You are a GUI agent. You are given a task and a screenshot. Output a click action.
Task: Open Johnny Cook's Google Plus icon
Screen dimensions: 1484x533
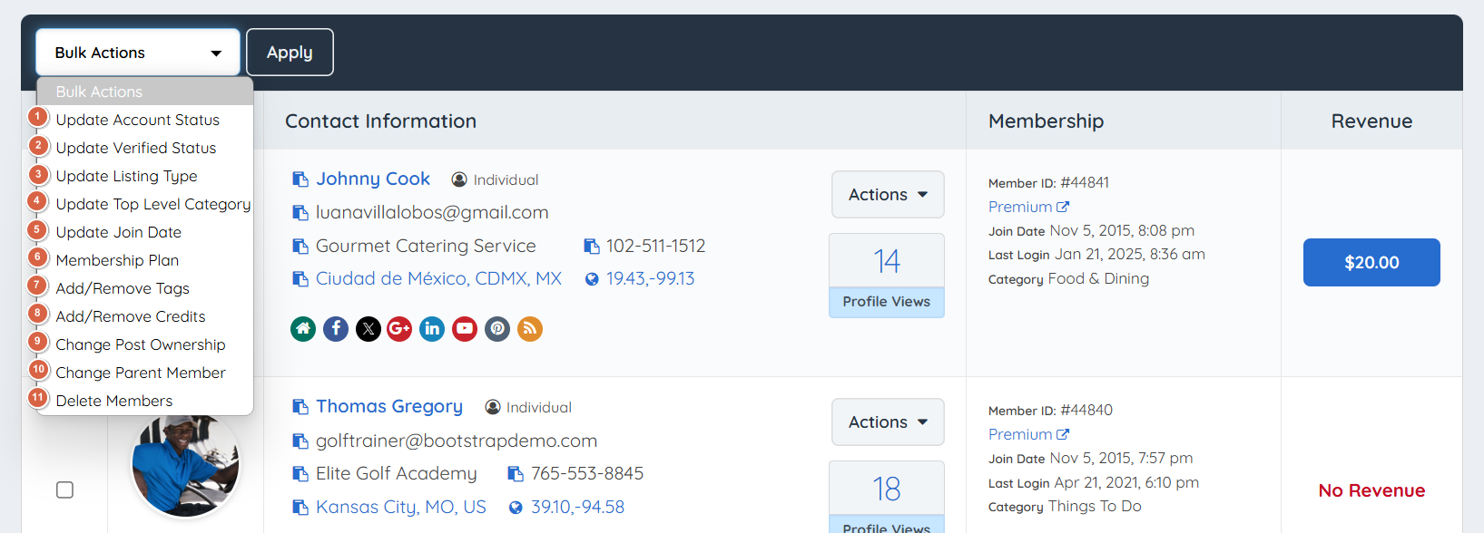[399, 329]
